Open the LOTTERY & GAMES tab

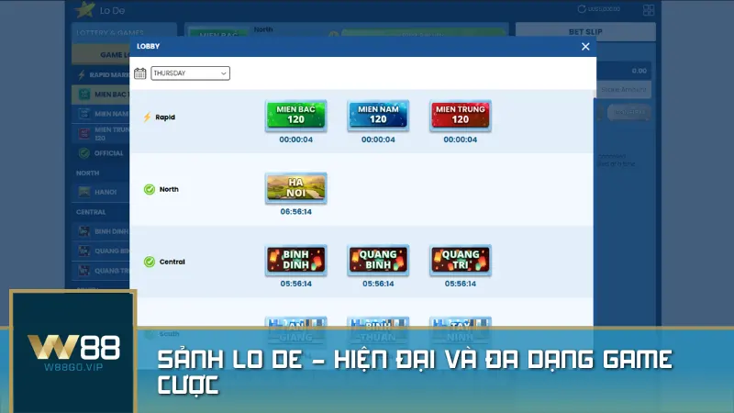tap(124, 32)
